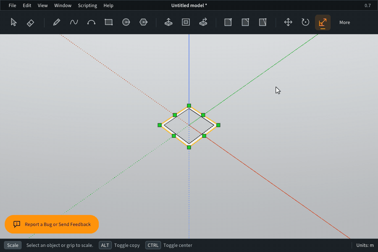Open the Edit menu
This screenshot has height=252, width=378.
pyautogui.click(x=27, y=5)
